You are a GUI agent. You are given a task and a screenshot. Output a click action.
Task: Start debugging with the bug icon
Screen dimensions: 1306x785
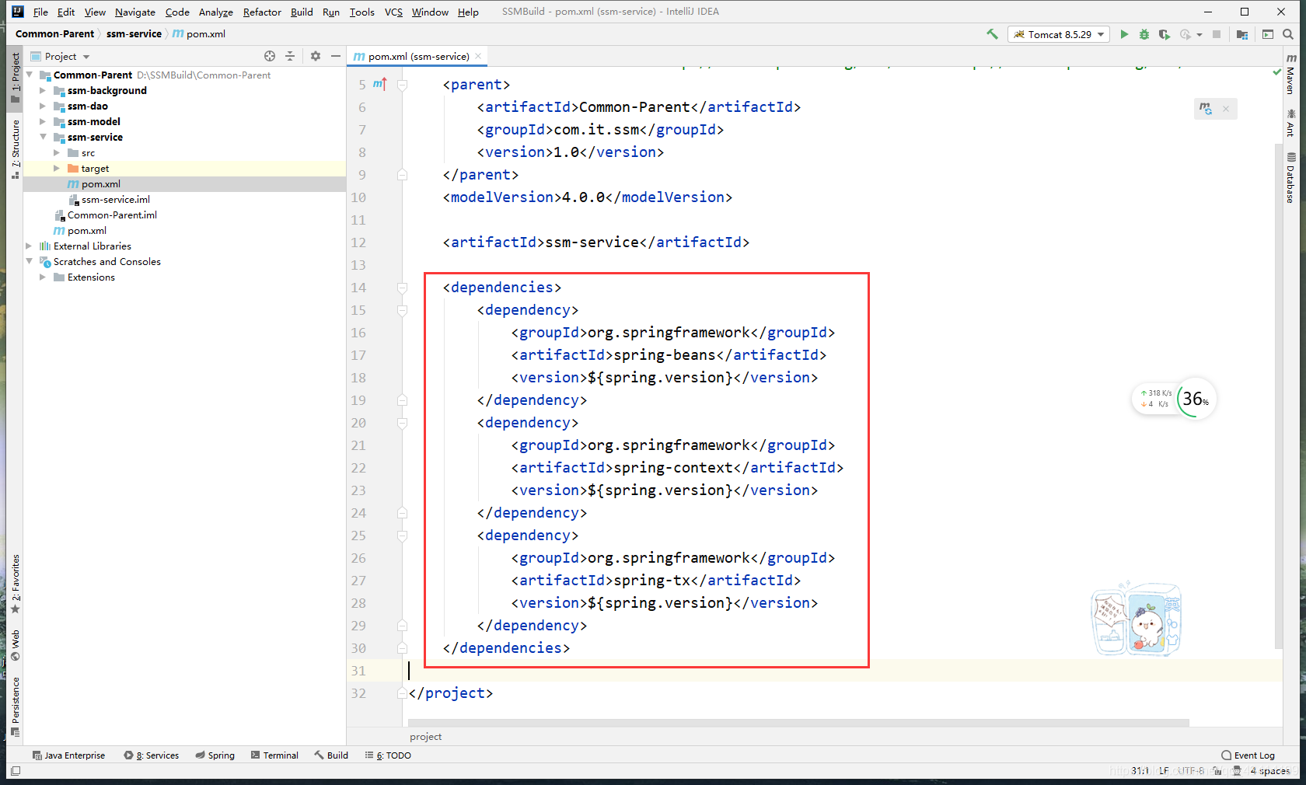pos(1144,34)
